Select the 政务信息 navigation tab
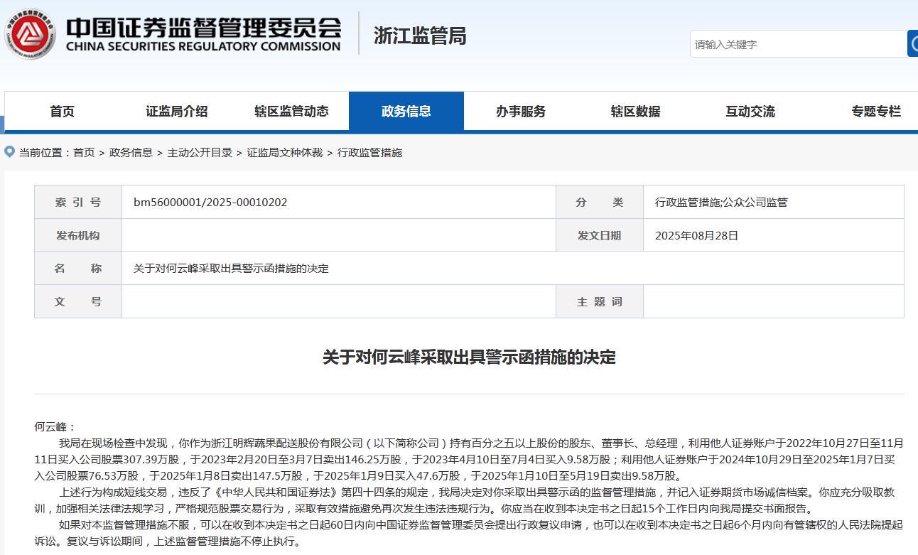918x555 pixels. tap(406, 112)
